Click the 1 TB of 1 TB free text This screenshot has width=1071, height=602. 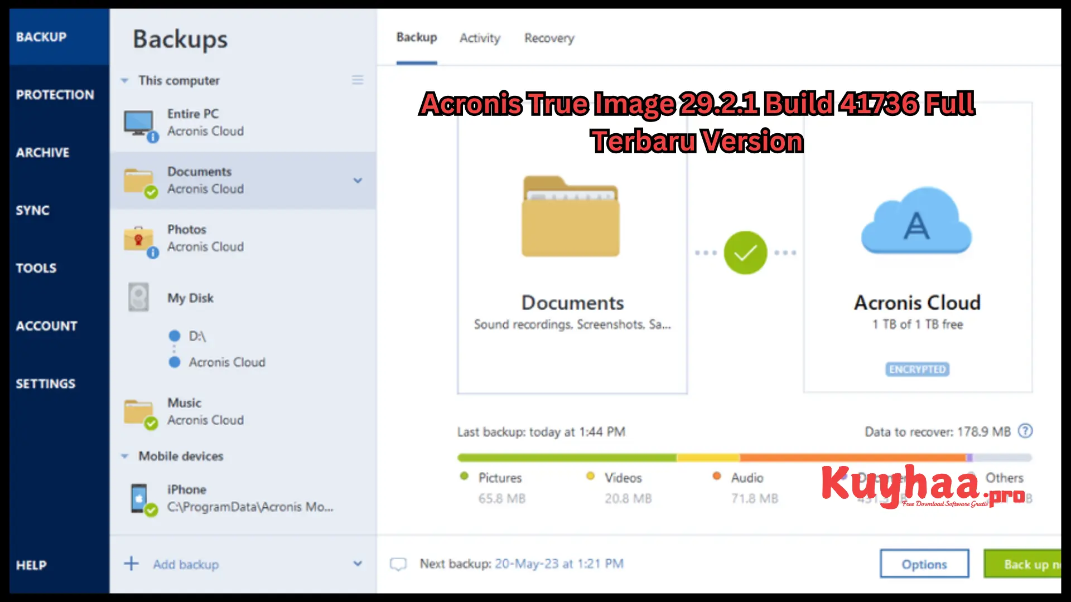[x=918, y=324]
